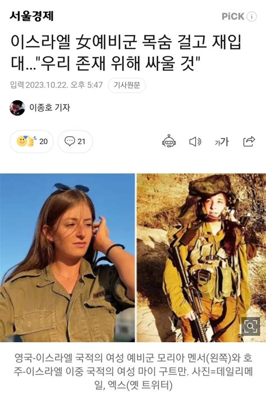Click the article headline text
The height and width of the screenshot is (412, 266).
click(126, 52)
